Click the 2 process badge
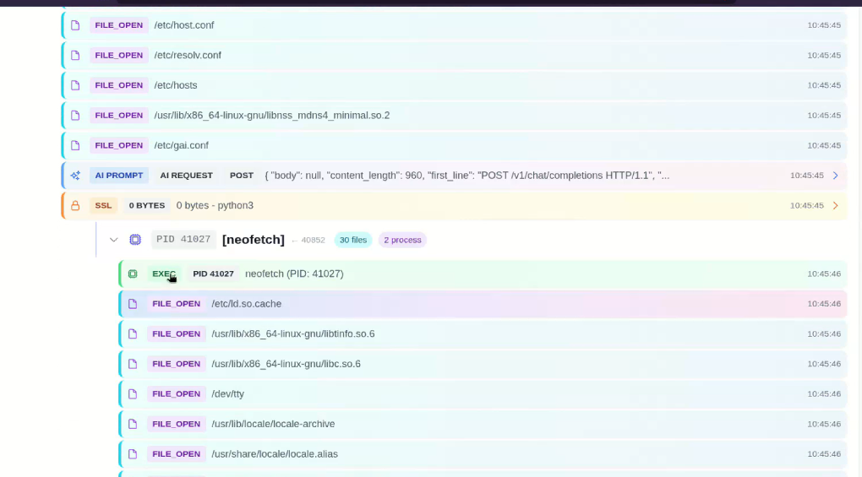This screenshot has height=477, width=862. [x=402, y=240]
